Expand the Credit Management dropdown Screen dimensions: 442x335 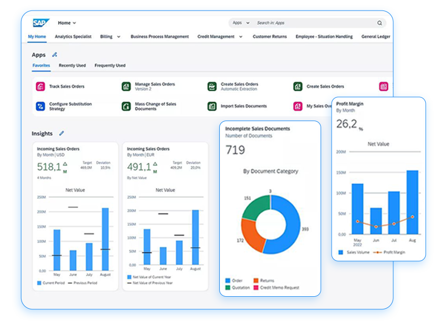241,37
